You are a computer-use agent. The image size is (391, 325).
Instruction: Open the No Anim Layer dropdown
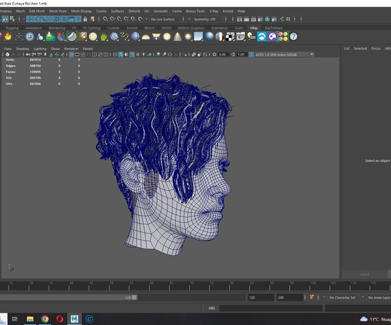point(379,298)
